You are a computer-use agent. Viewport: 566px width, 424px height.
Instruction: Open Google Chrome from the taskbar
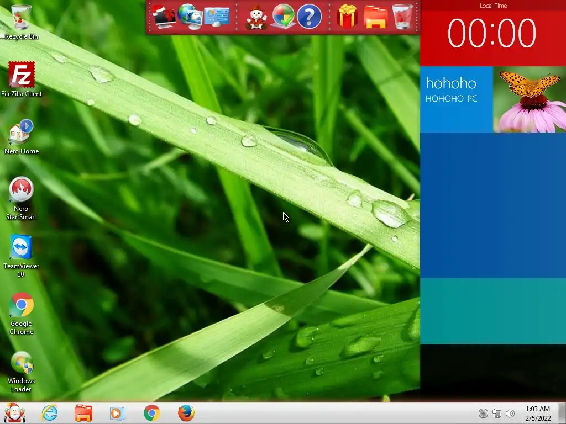151,413
